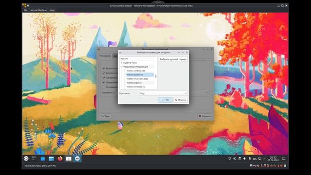Switch to the tab next to ПО Ubuntu
Screen dimensions: 311x175
click(x=115, y=56)
